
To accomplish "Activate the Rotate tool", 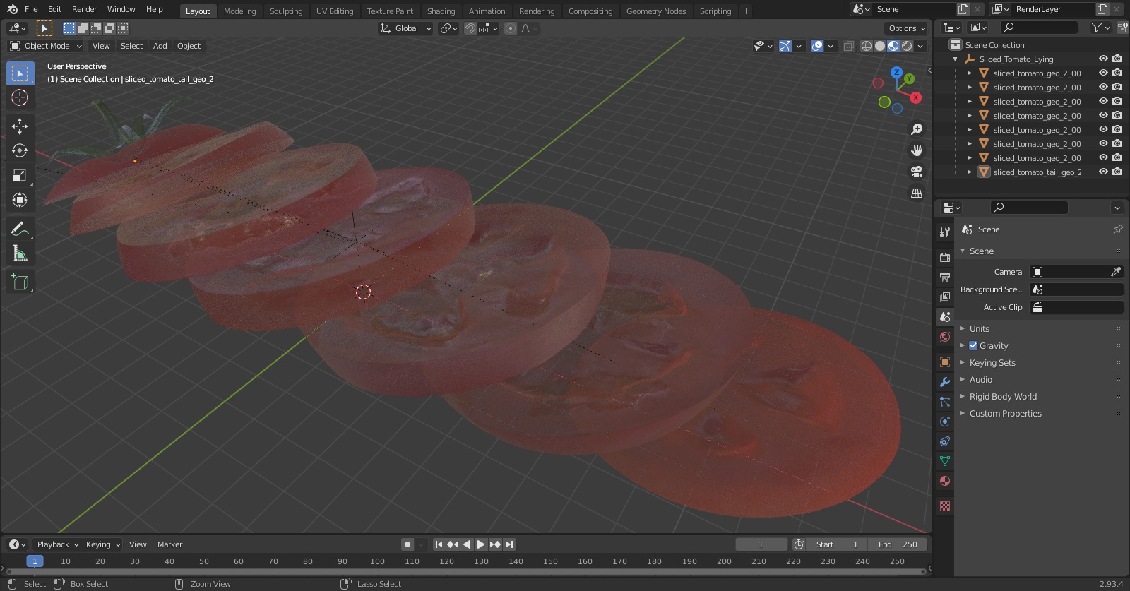I will click(x=20, y=150).
